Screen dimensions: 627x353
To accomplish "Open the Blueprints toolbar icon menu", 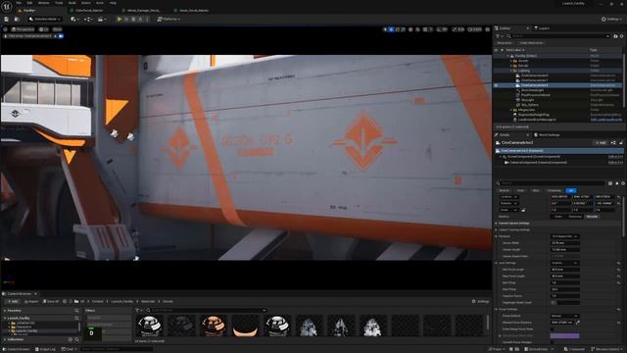I will 87,20.
